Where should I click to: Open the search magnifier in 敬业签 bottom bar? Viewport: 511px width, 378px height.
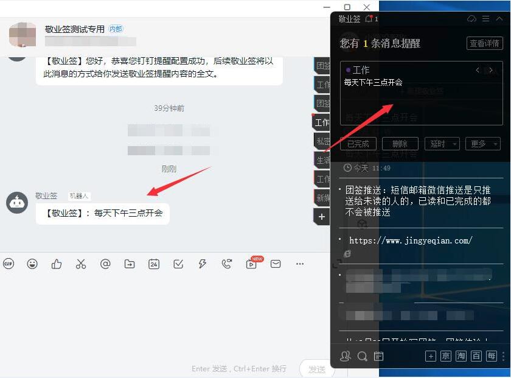coord(362,356)
